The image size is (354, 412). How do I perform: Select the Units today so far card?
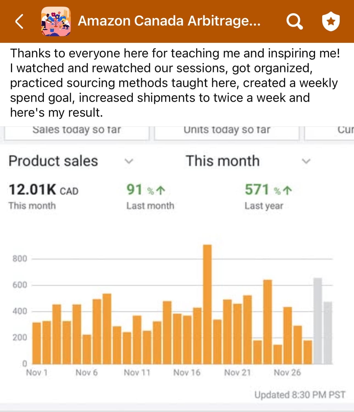pos(227,132)
